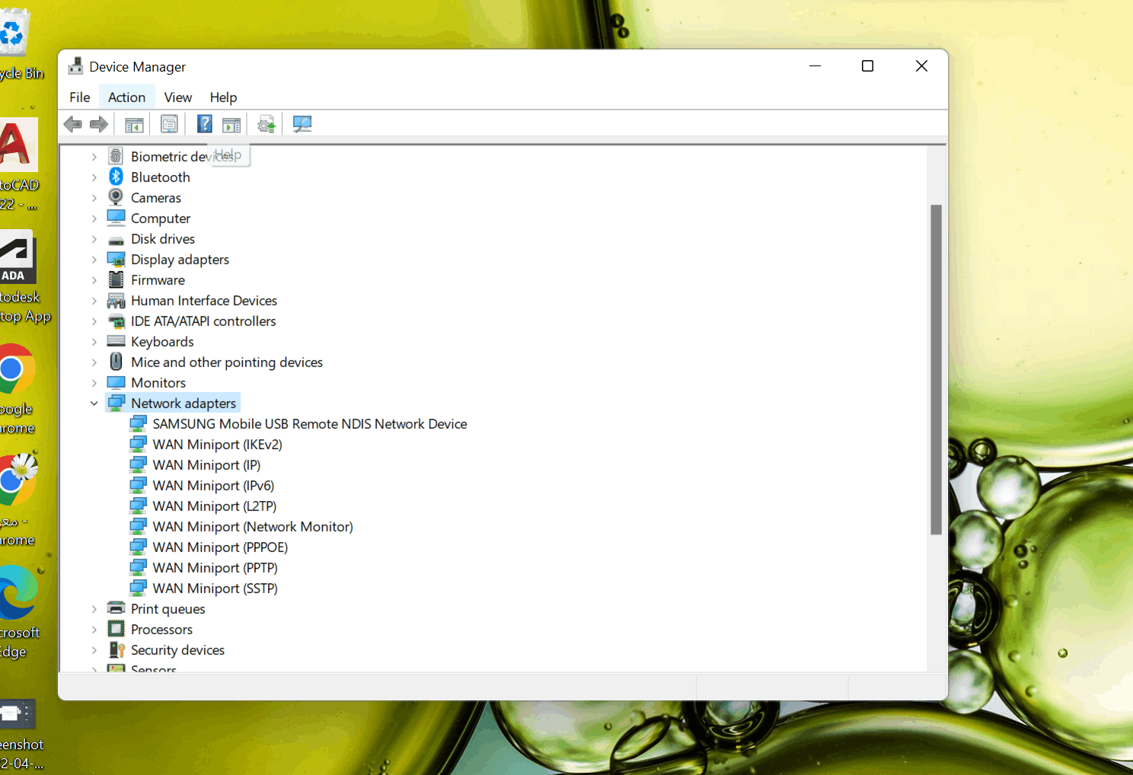Open the Help menu
The image size is (1133, 775).
(x=223, y=97)
